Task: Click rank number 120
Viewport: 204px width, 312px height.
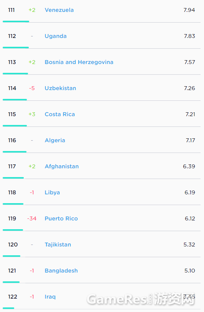Action: pyautogui.click(x=13, y=245)
